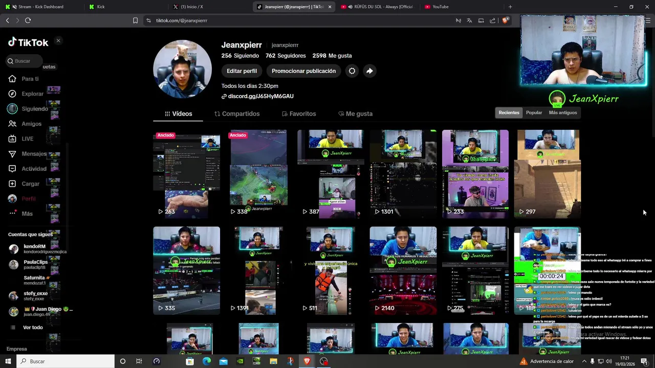Open pinned video with 338 views
The image size is (655, 368).
(258, 174)
